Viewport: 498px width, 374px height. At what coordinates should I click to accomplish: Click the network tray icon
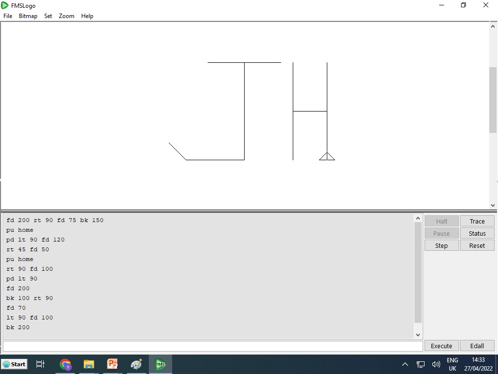[421, 364]
